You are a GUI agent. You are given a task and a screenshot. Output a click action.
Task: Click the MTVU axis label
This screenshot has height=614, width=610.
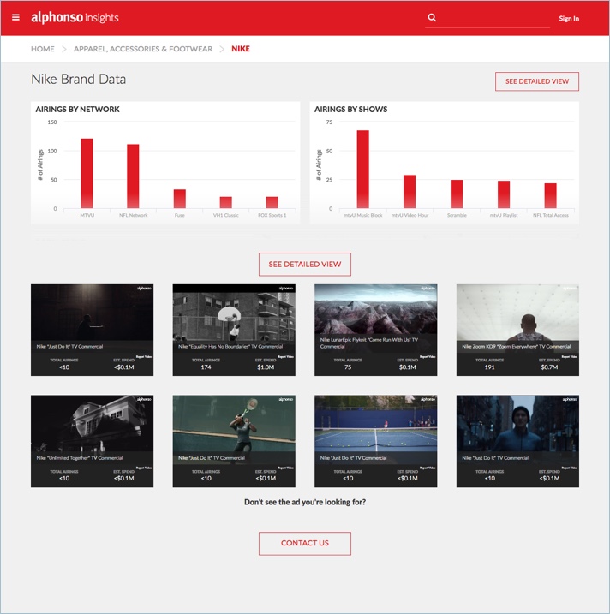pos(87,215)
